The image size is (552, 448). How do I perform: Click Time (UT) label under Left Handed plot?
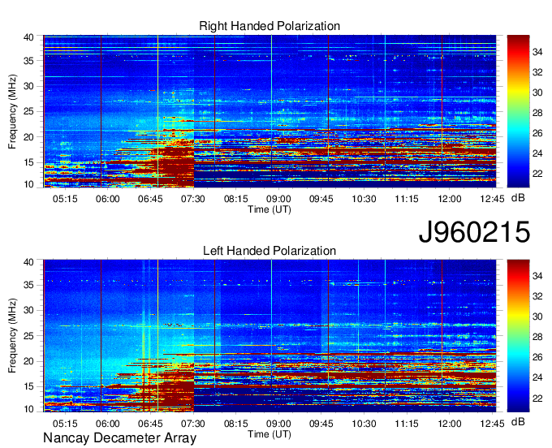tap(270, 434)
